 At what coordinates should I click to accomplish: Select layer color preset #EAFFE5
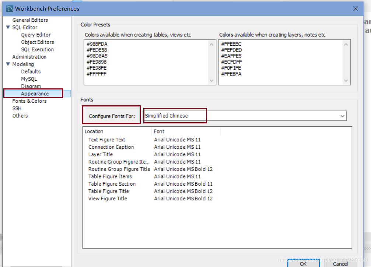231,56
